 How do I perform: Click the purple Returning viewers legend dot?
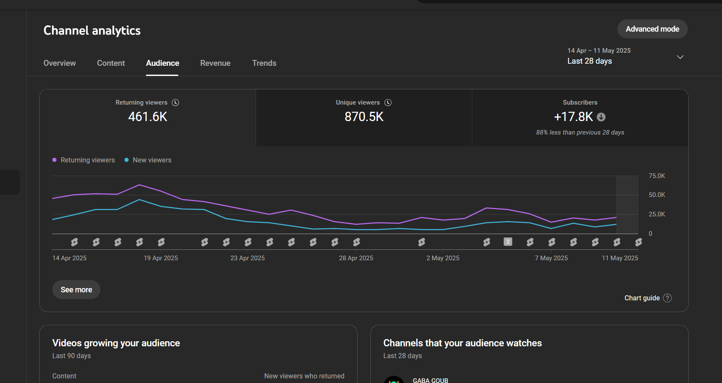[54, 160]
